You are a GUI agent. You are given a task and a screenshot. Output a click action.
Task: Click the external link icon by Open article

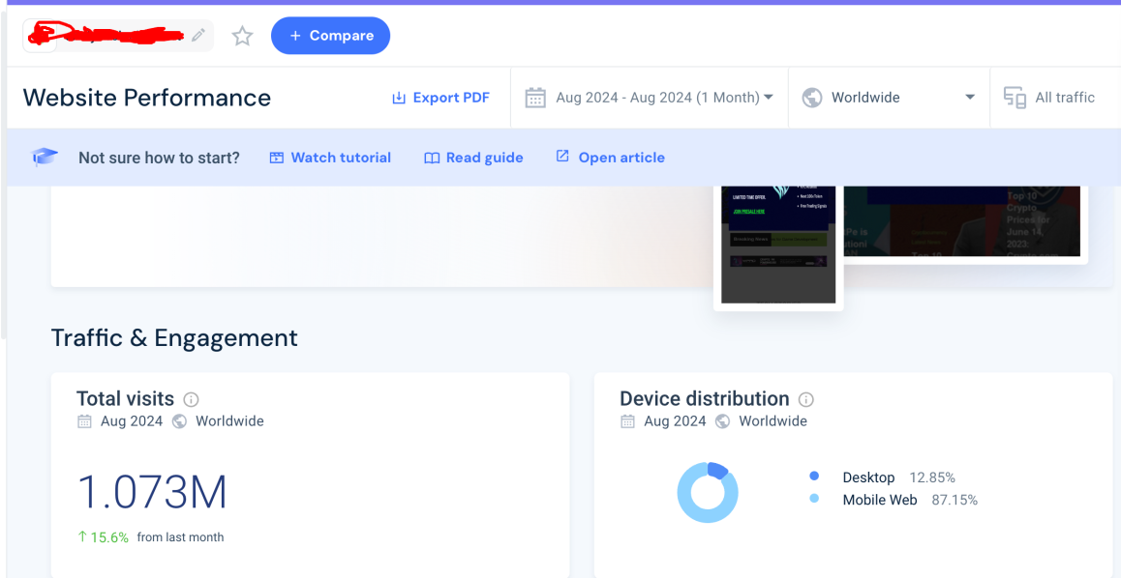[x=562, y=156]
